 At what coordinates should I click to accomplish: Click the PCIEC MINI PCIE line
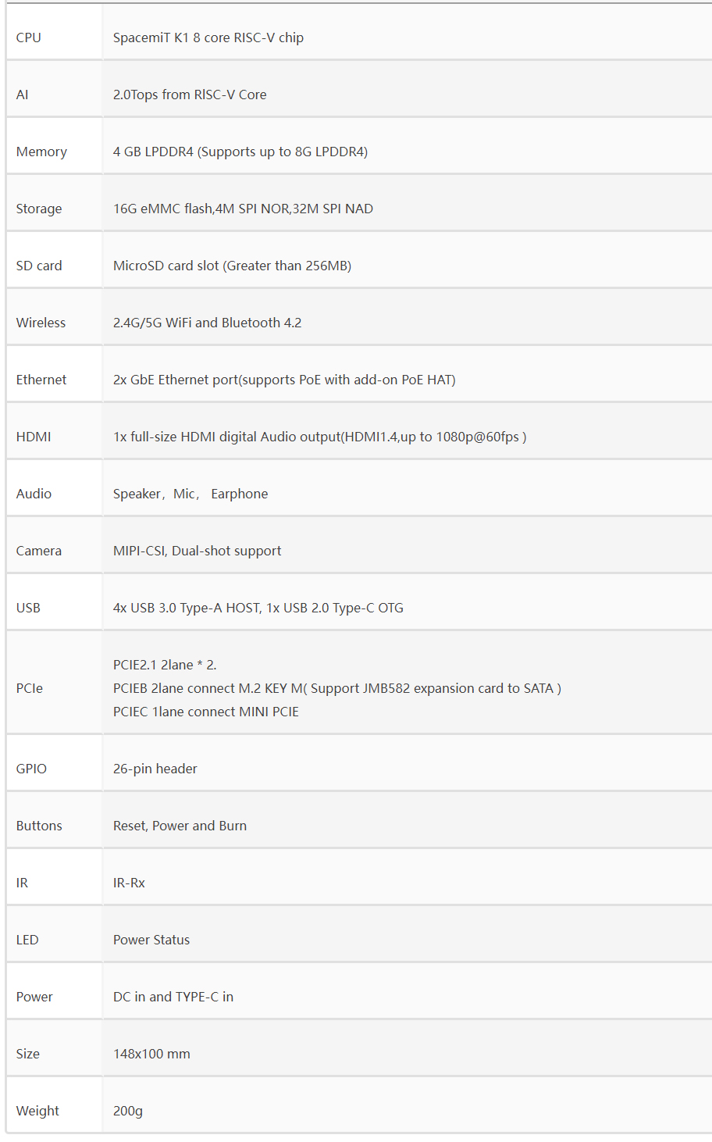(206, 712)
